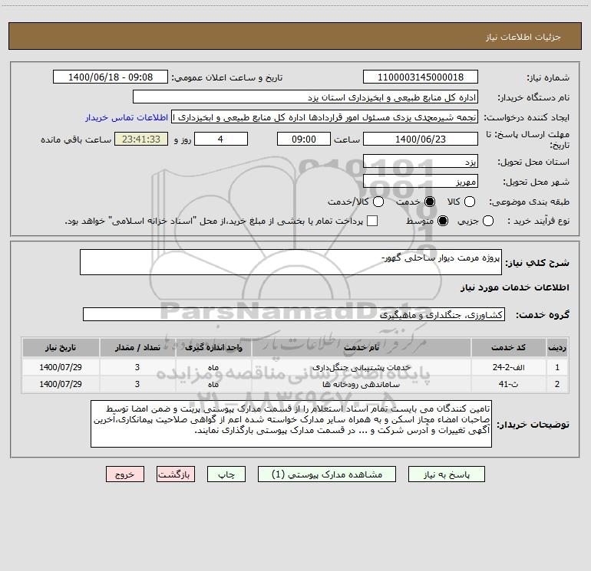Click the پاسخ به نیاز button
This screenshot has width=591, height=571.
pyautogui.click(x=446, y=474)
